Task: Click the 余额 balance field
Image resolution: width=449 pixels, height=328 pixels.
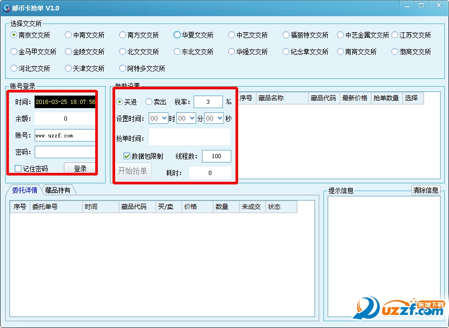Action: [65, 119]
